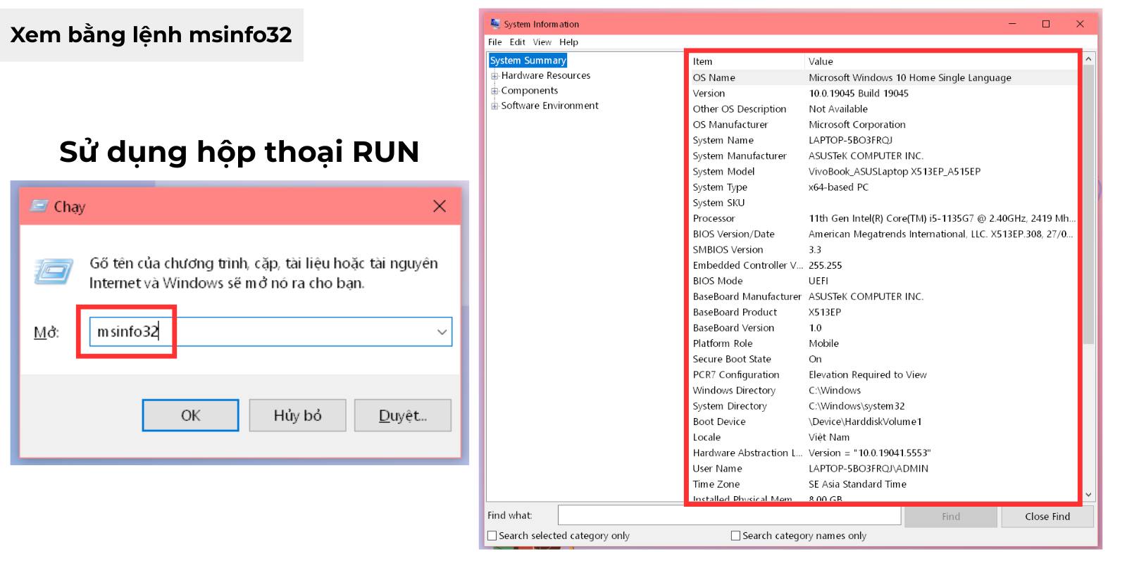This screenshot has width=1127, height=563.
Task: Click the System Information app icon in title bar
Action: click(495, 24)
